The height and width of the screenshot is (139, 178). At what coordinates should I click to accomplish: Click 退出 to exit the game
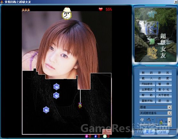coord(164,101)
